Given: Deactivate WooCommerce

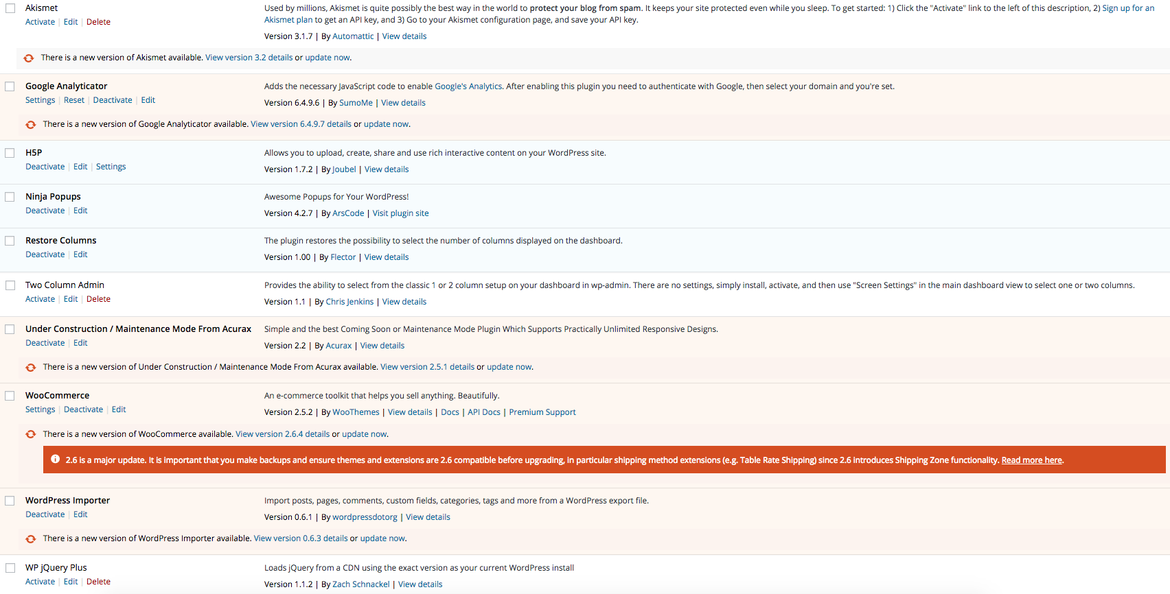Looking at the screenshot, I should coord(83,409).
